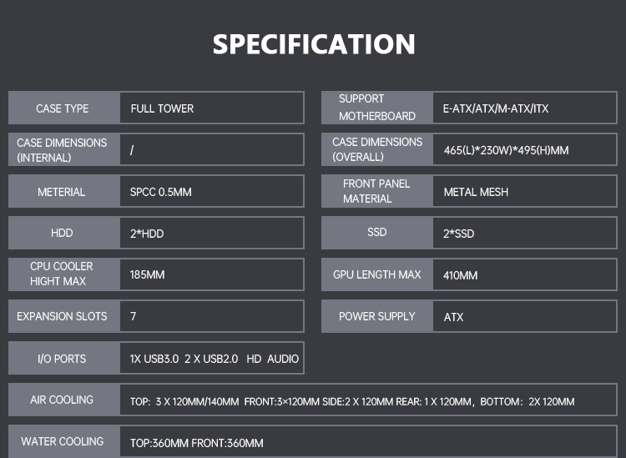This screenshot has width=626, height=458.
Task: Select the POWER SUPPLY label cell
Action: tap(376, 316)
